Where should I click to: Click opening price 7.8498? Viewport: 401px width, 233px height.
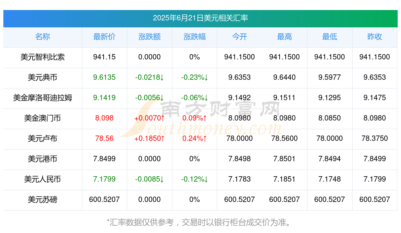pyautogui.click(x=240, y=159)
